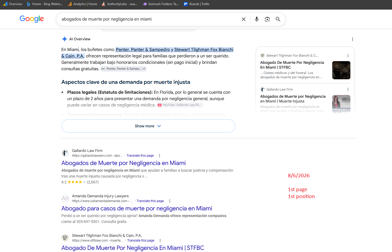This screenshot has width=392, height=252.
Task: Open the AuthorityLabs bookmark
Action: tap(119, 4)
